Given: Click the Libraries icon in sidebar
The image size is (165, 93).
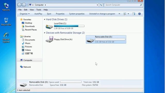Looking at the screenshot, I should (x=21, y=36).
